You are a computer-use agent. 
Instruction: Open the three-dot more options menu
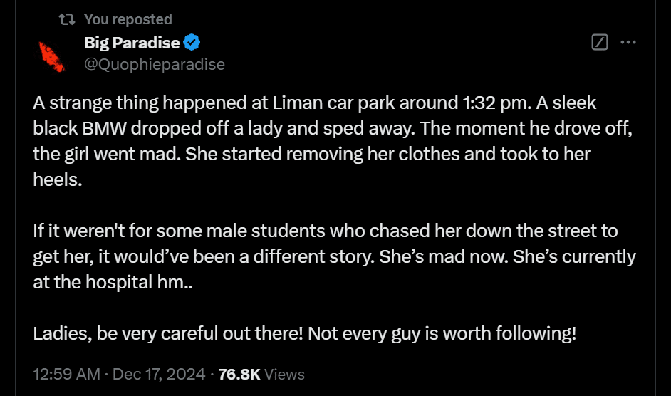pyautogui.click(x=628, y=42)
